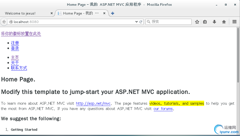Maximize the Firefox window
This screenshot has width=240, height=136.
[226, 5]
